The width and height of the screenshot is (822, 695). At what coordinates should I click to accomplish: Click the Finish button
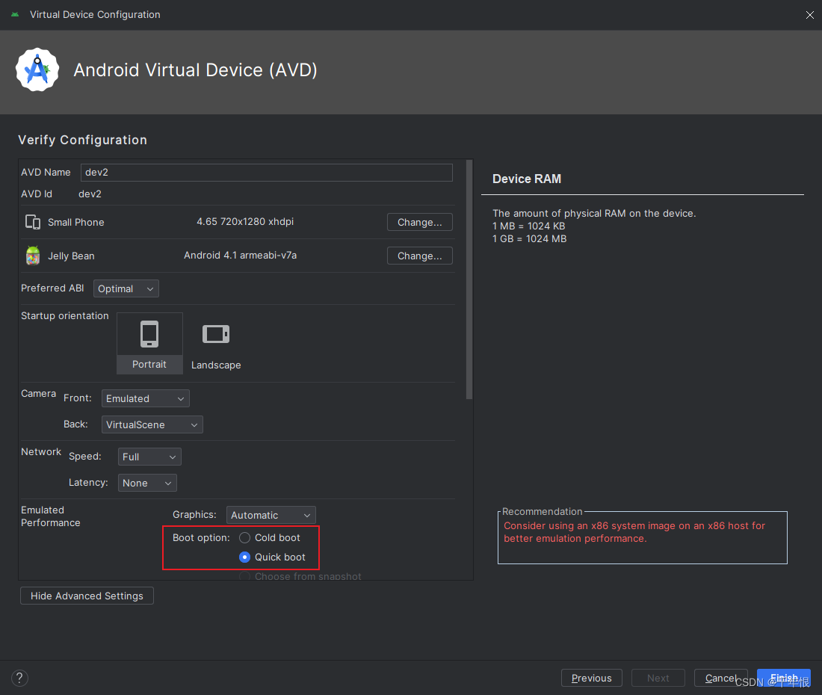click(784, 679)
